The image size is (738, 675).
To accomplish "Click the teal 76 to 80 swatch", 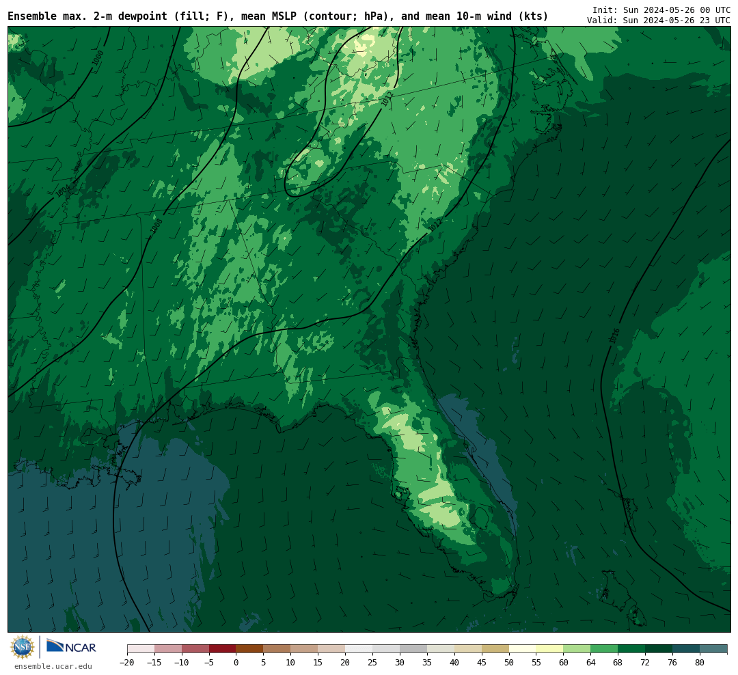I will [x=686, y=648].
